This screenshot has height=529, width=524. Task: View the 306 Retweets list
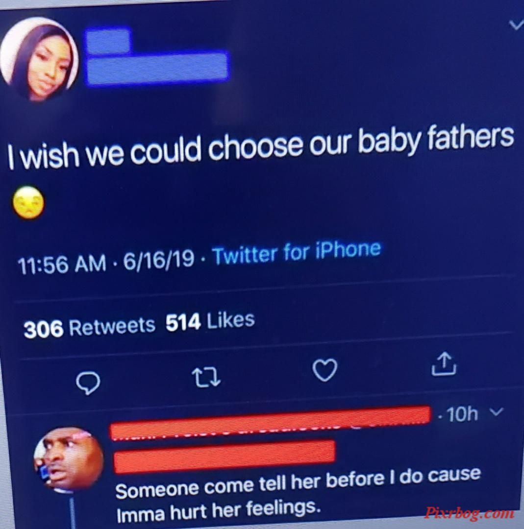(x=89, y=327)
